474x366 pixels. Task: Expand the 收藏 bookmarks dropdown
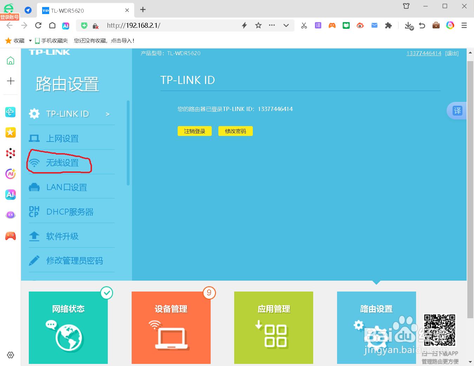pyautogui.click(x=30, y=40)
